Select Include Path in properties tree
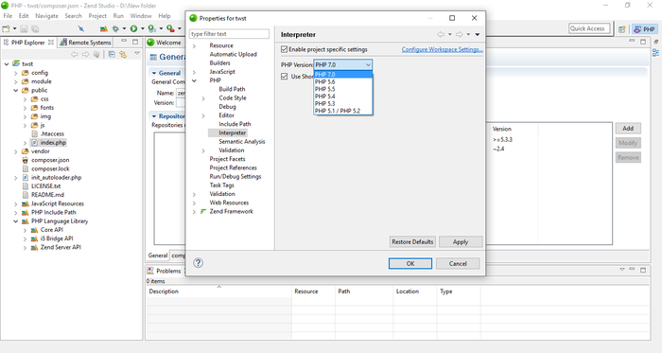 point(235,124)
